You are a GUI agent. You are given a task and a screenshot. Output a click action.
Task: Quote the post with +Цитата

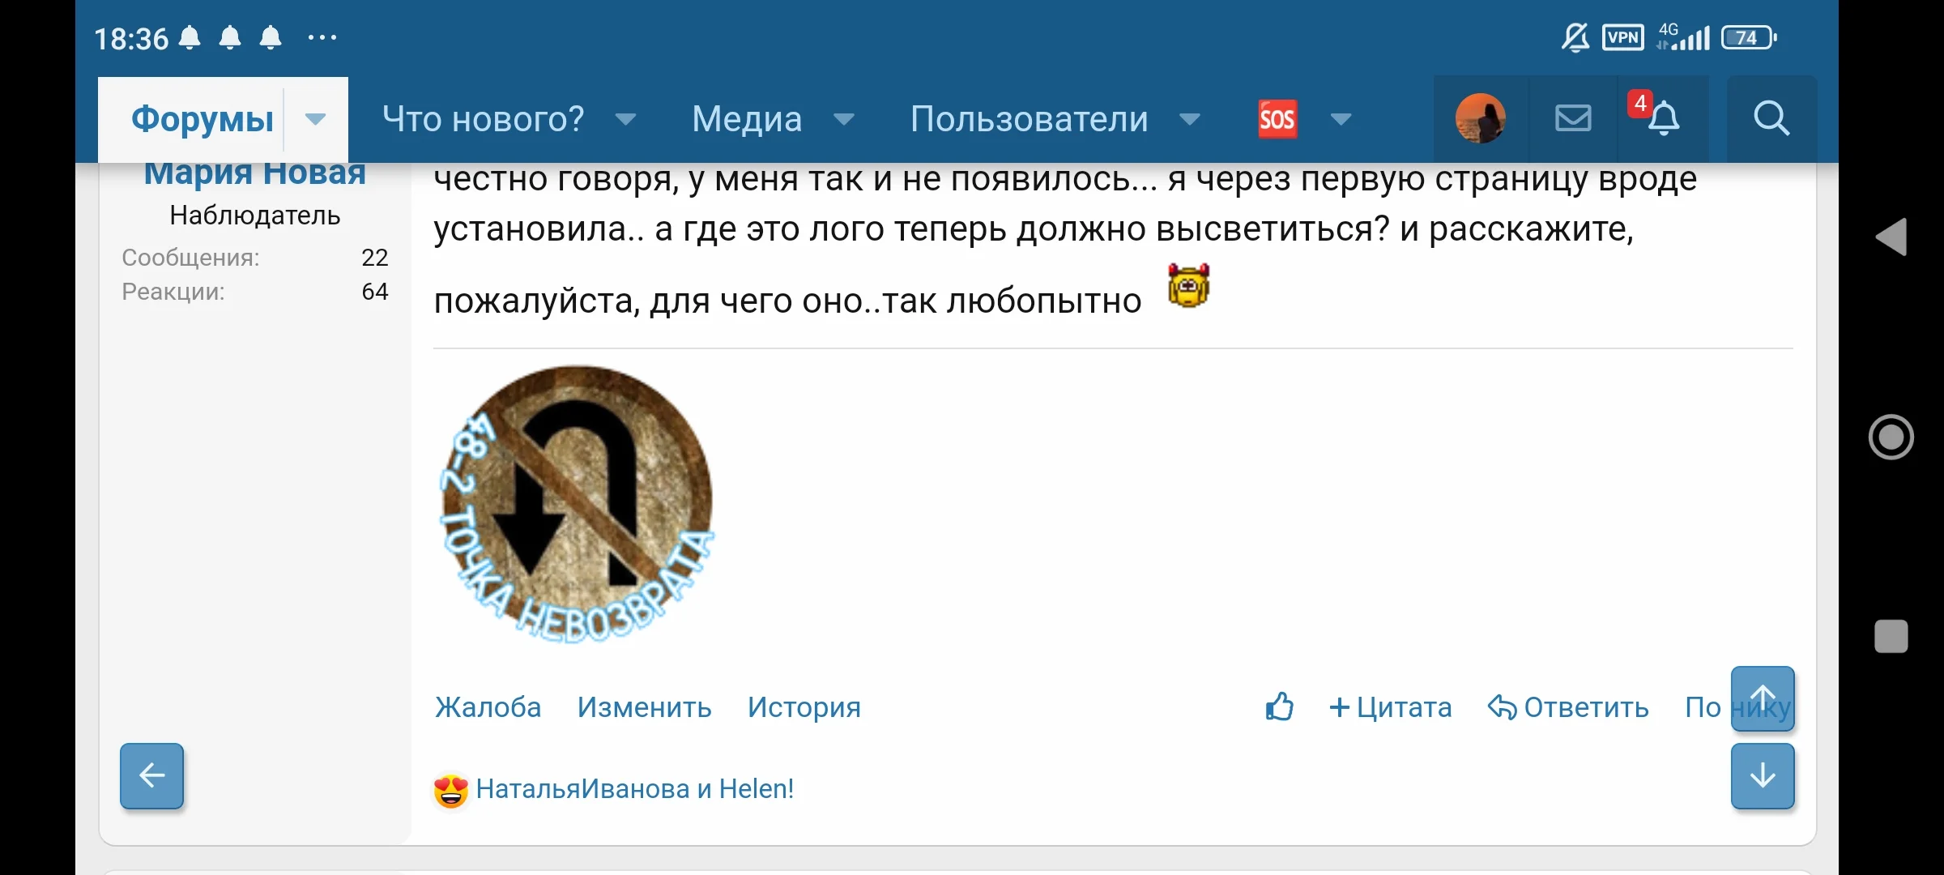pyautogui.click(x=1390, y=706)
